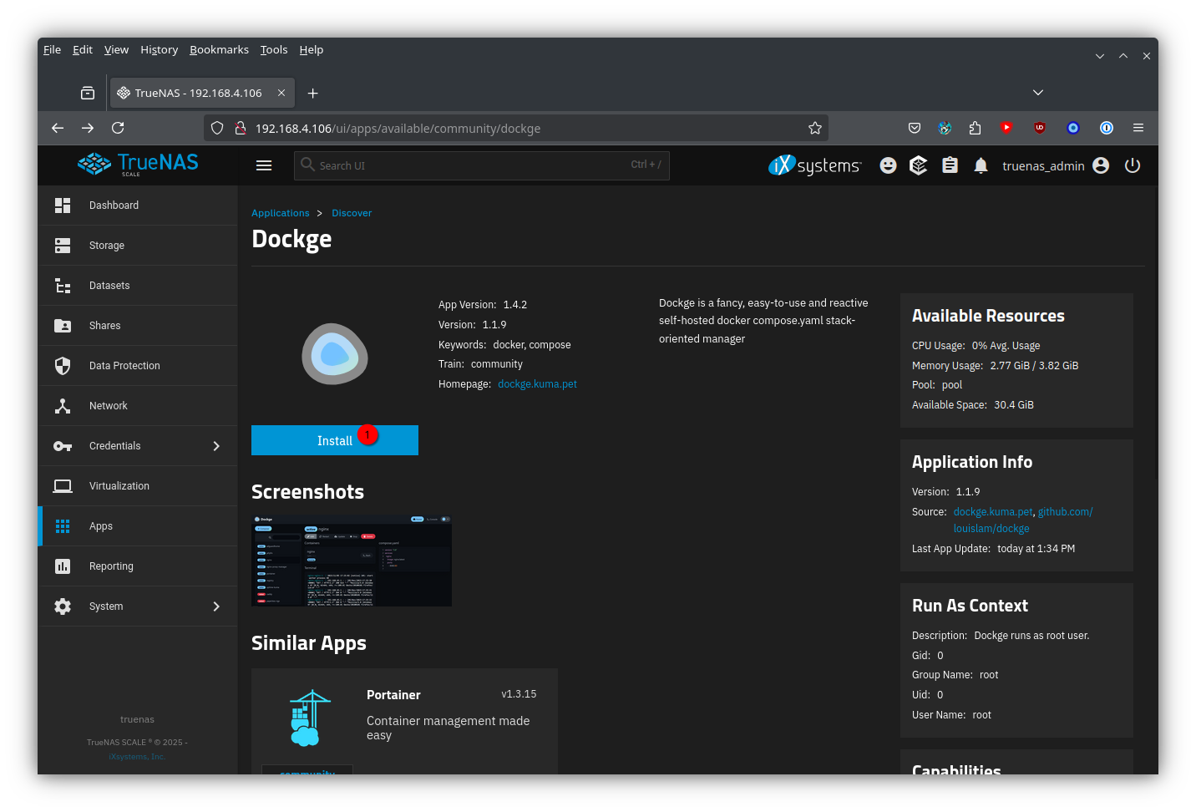The width and height of the screenshot is (1196, 812).
Task: Install the Dockge app
Action: tap(334, 440)
